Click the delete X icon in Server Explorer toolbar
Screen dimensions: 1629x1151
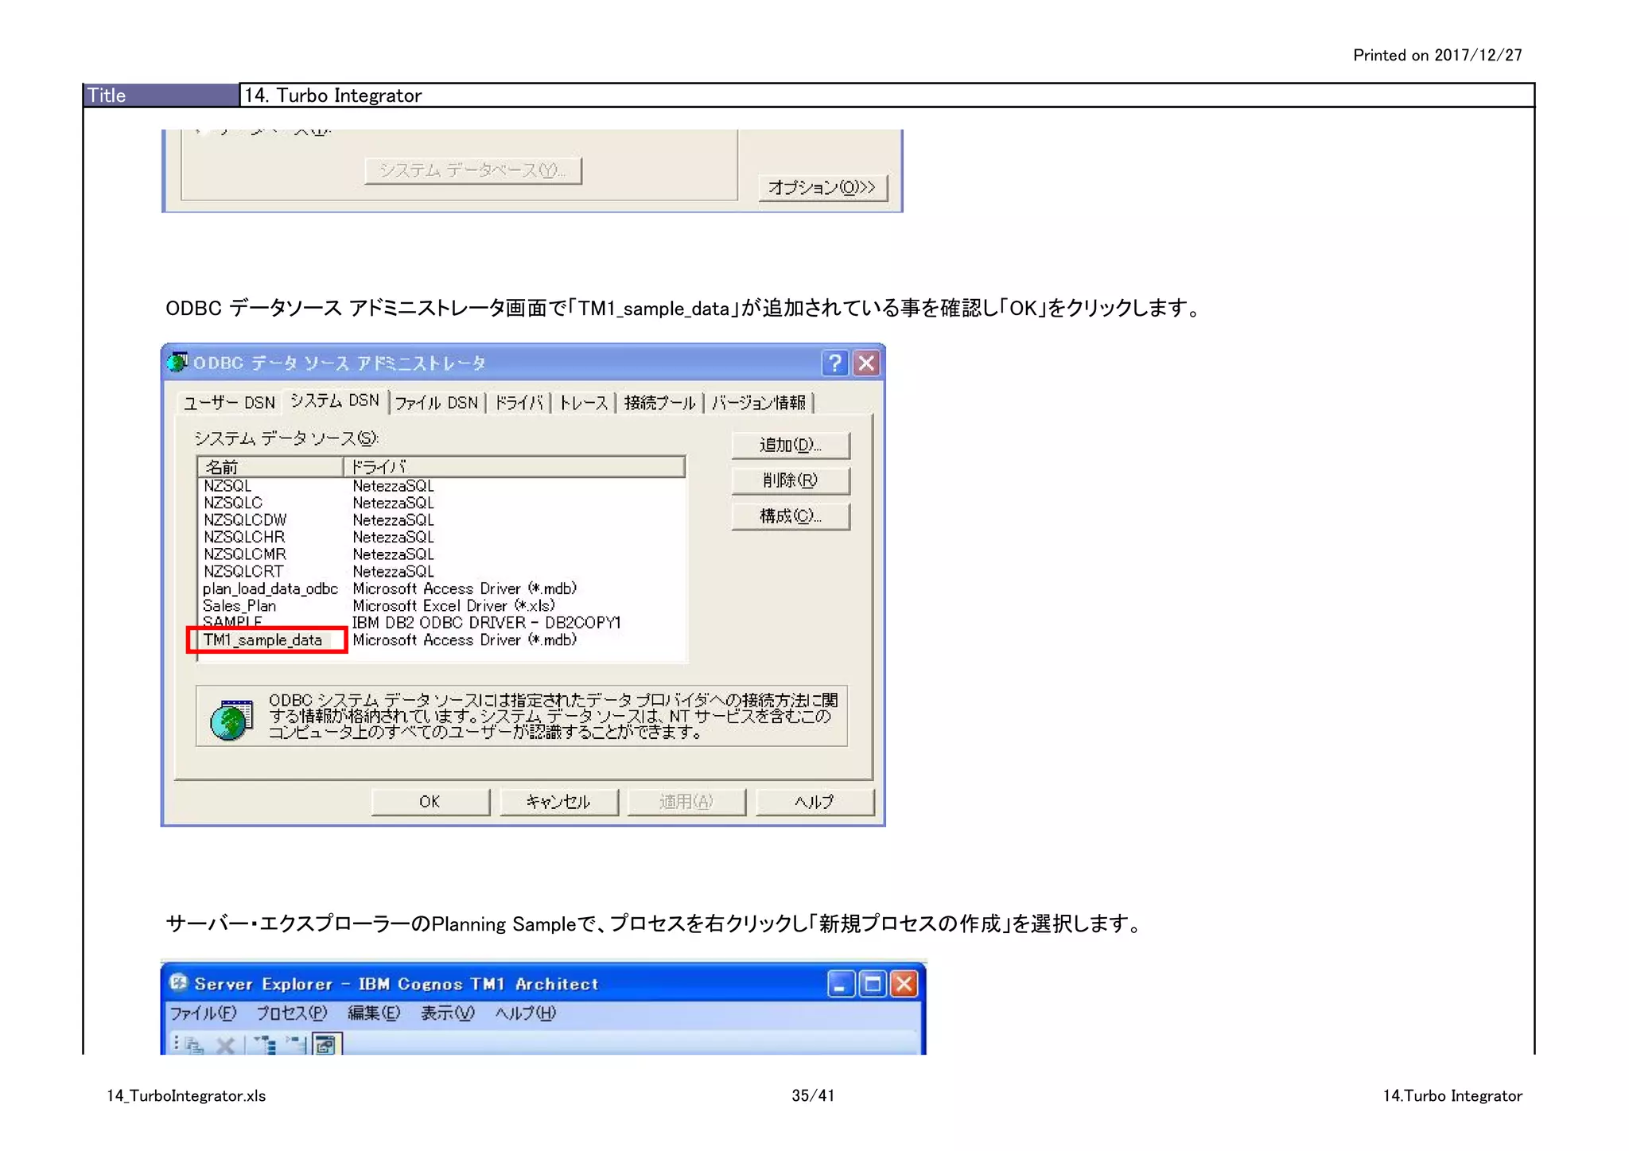pos(225,1045)
